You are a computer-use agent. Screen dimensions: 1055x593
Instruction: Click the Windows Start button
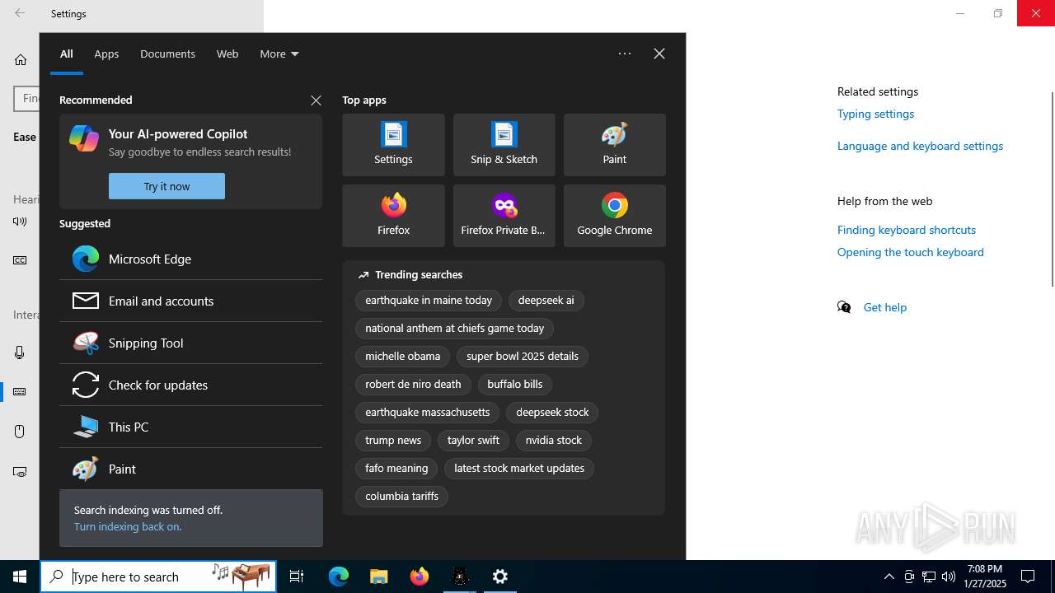click(20, 577)
